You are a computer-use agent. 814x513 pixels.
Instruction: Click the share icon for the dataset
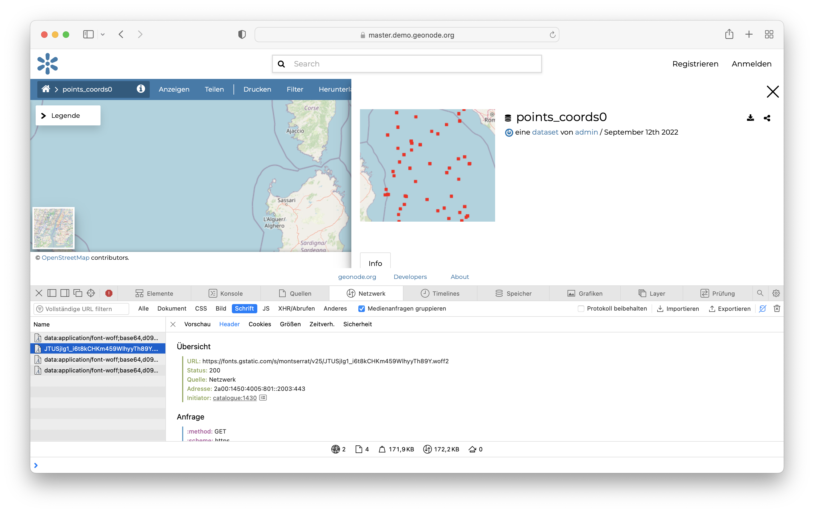coord(767,118)
